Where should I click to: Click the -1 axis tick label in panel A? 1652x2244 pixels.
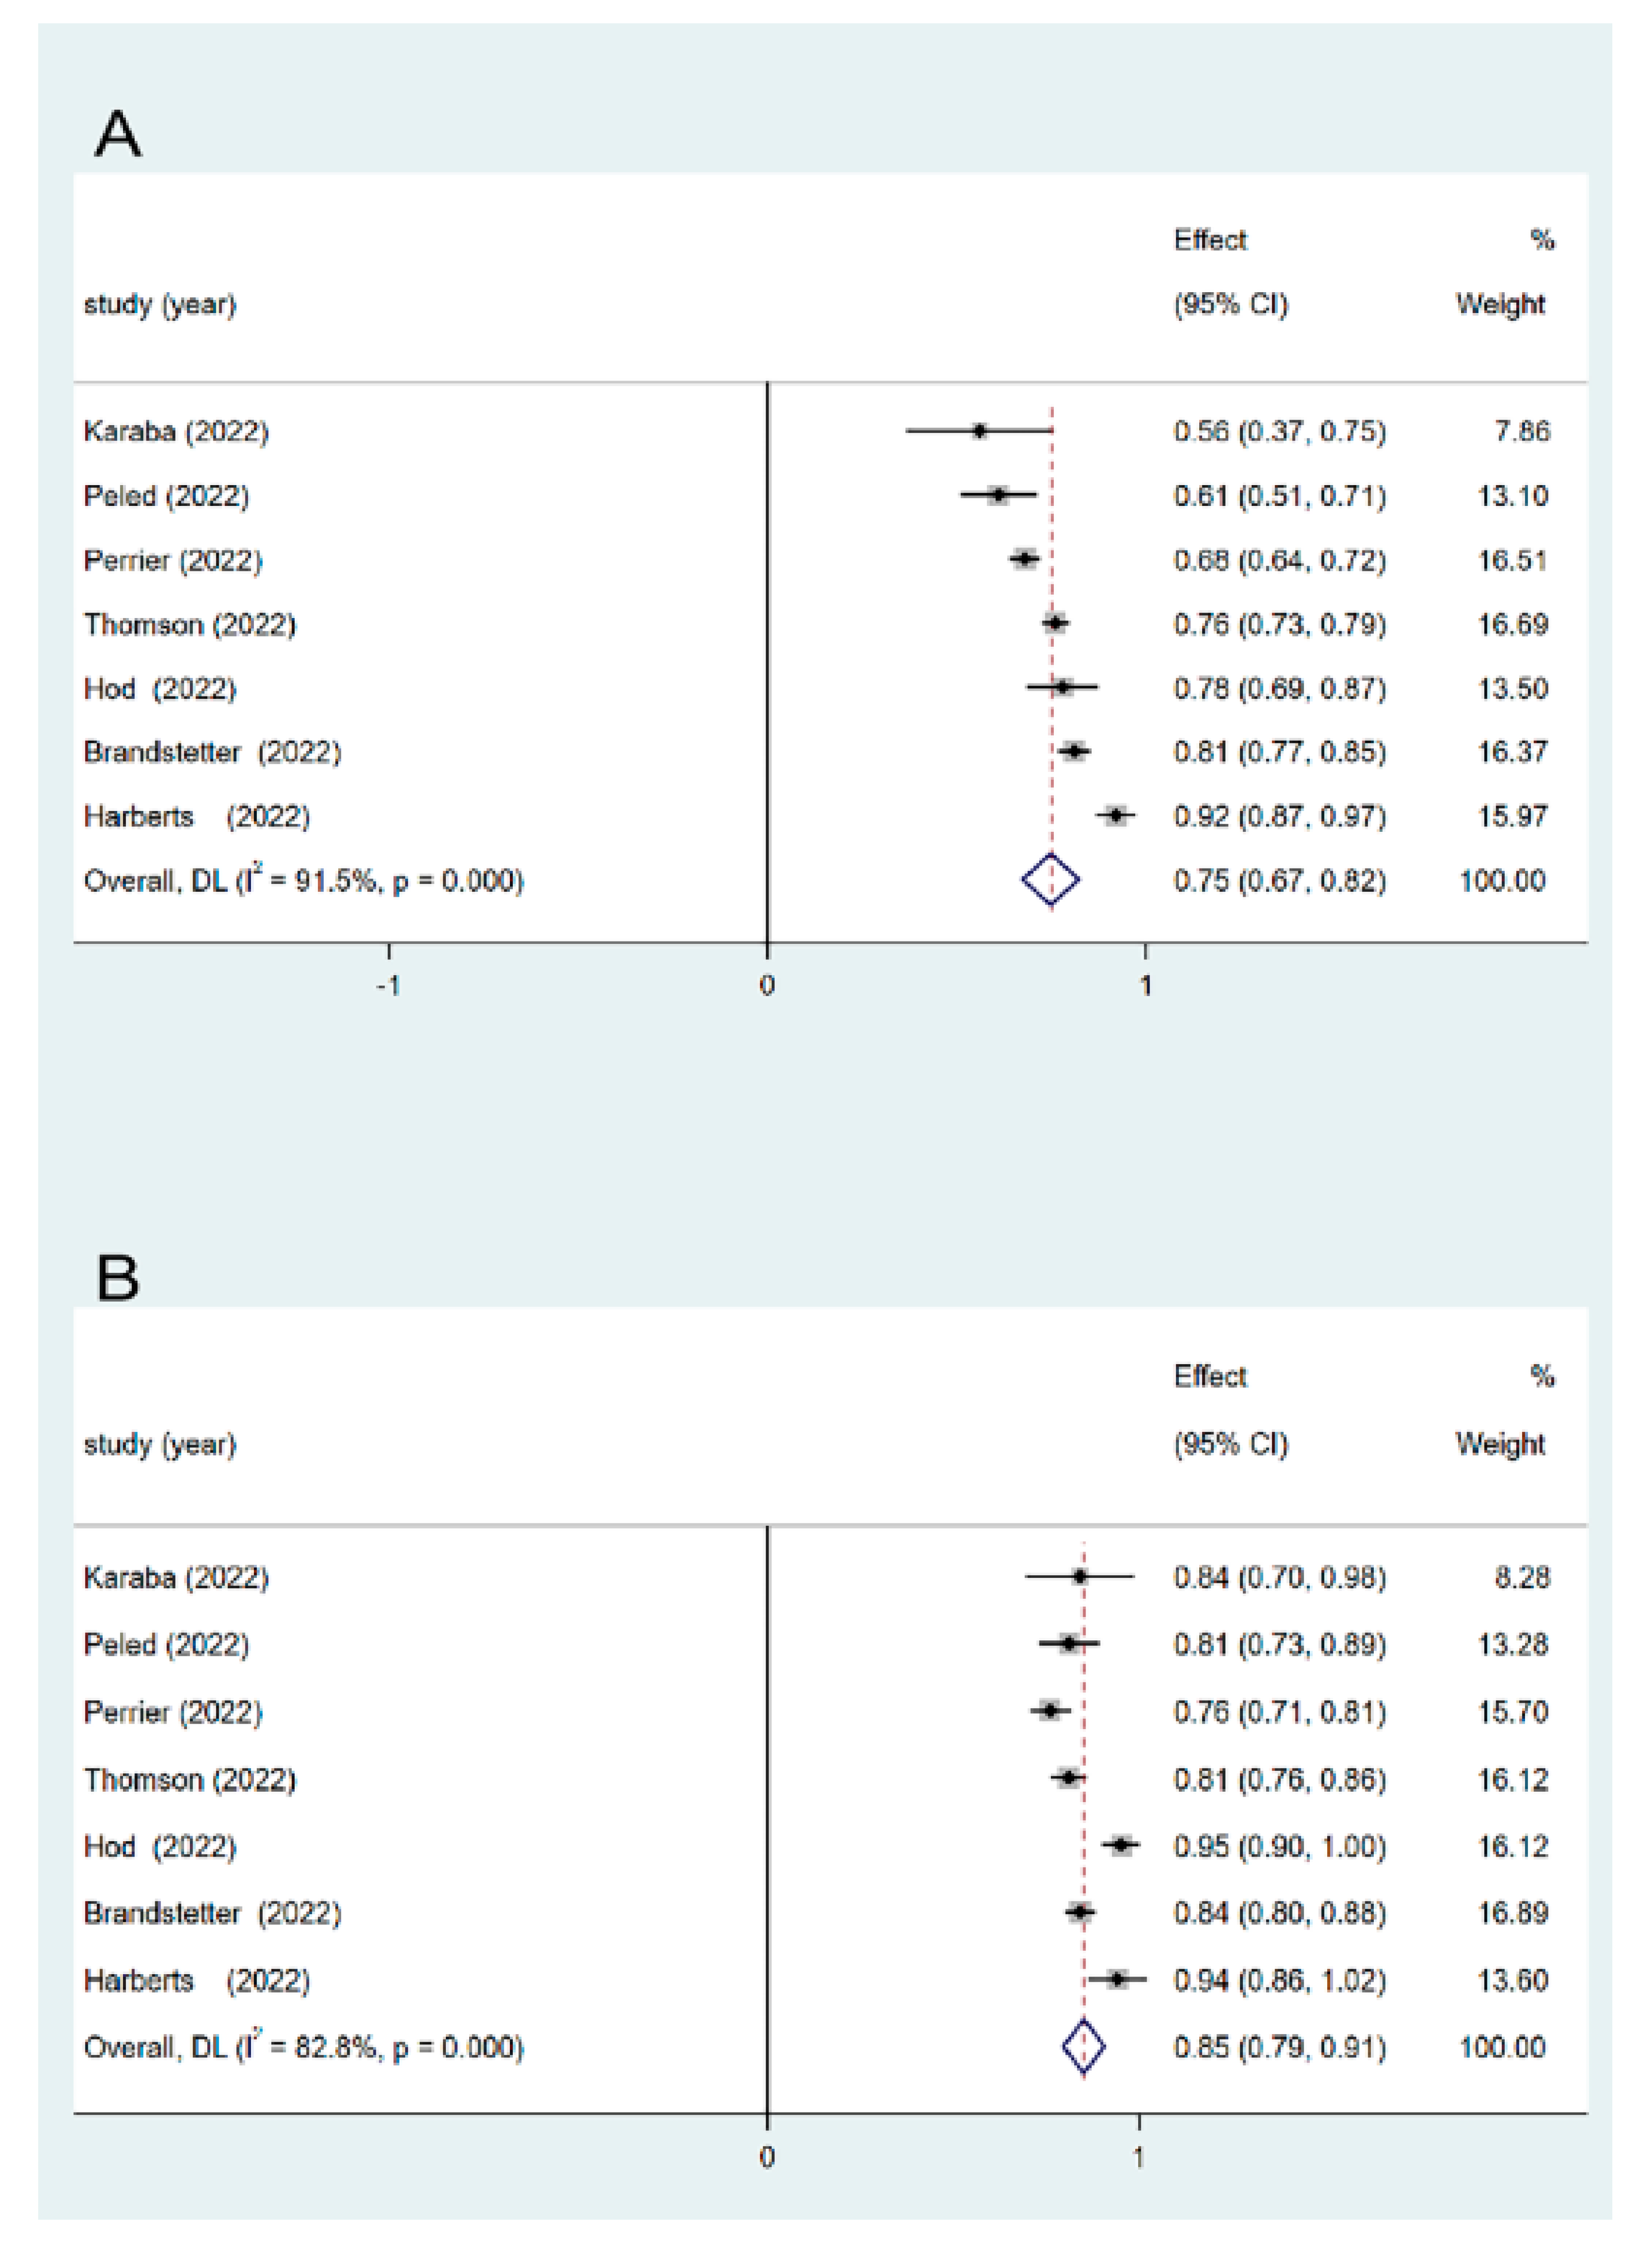pyautogui.click(x=388, y=986)
